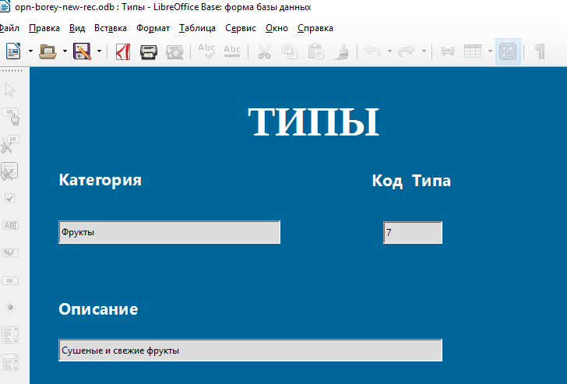Viewport: 567px width, 384px height.
Task: Click the Print icon
Action: tap(149, 52)
